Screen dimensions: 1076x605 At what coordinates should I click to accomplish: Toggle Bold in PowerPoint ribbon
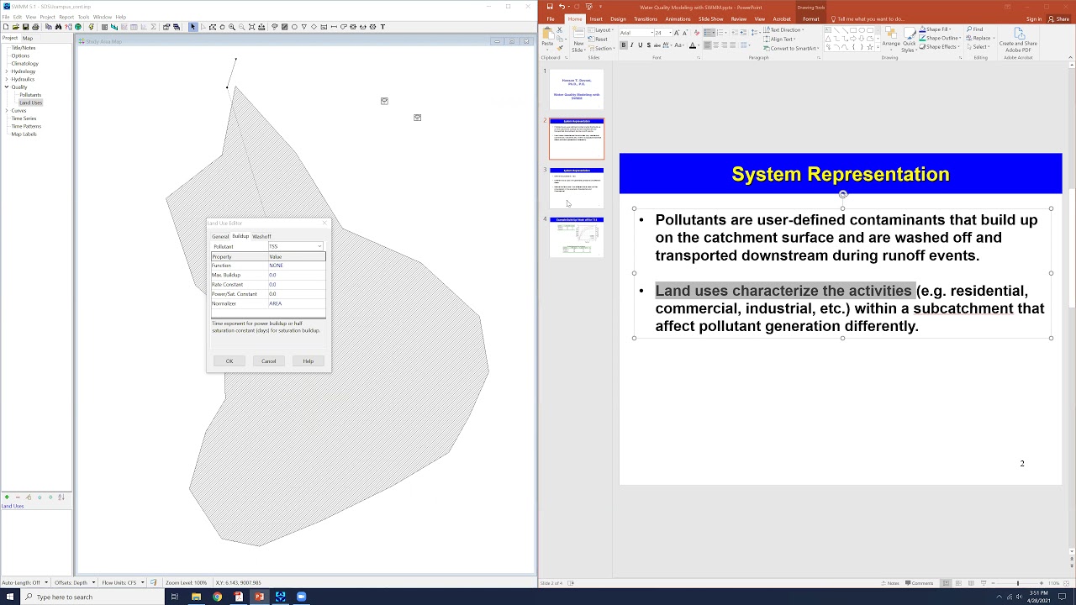[x=624, y=45]
